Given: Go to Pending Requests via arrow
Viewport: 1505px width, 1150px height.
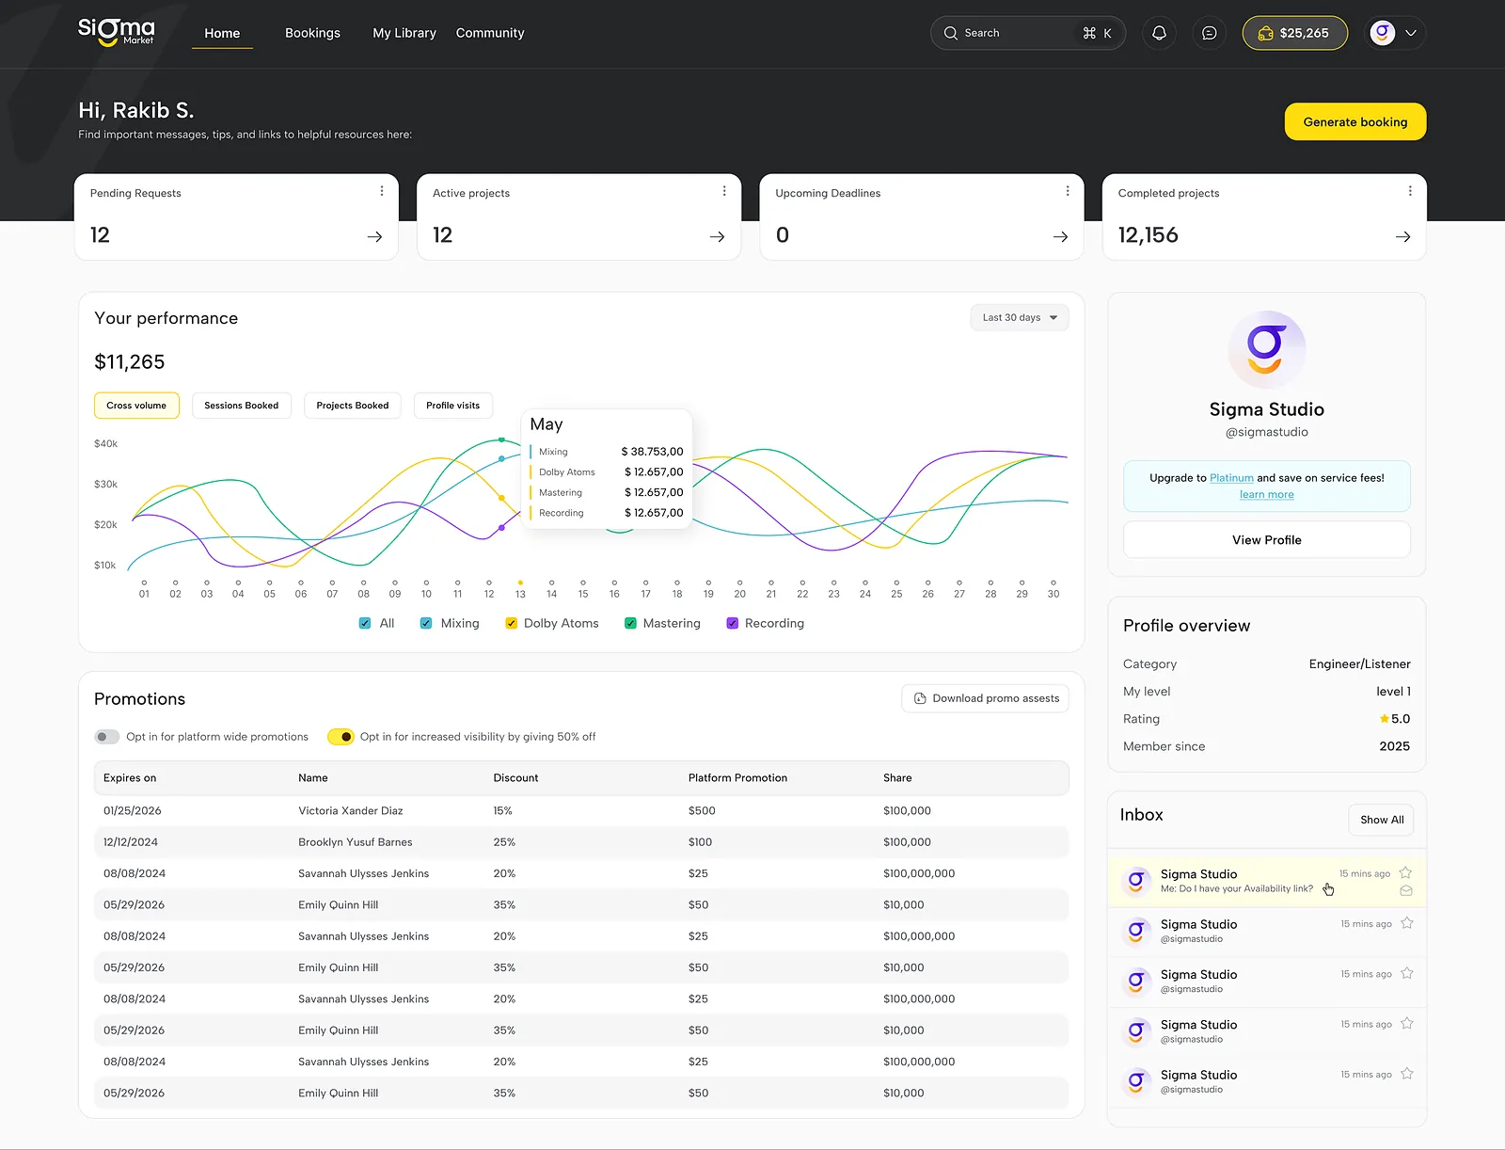Looking at the screenshot, I should coord(374,236).
